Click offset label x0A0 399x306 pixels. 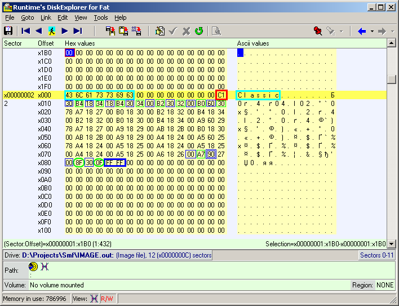point(45,180)
